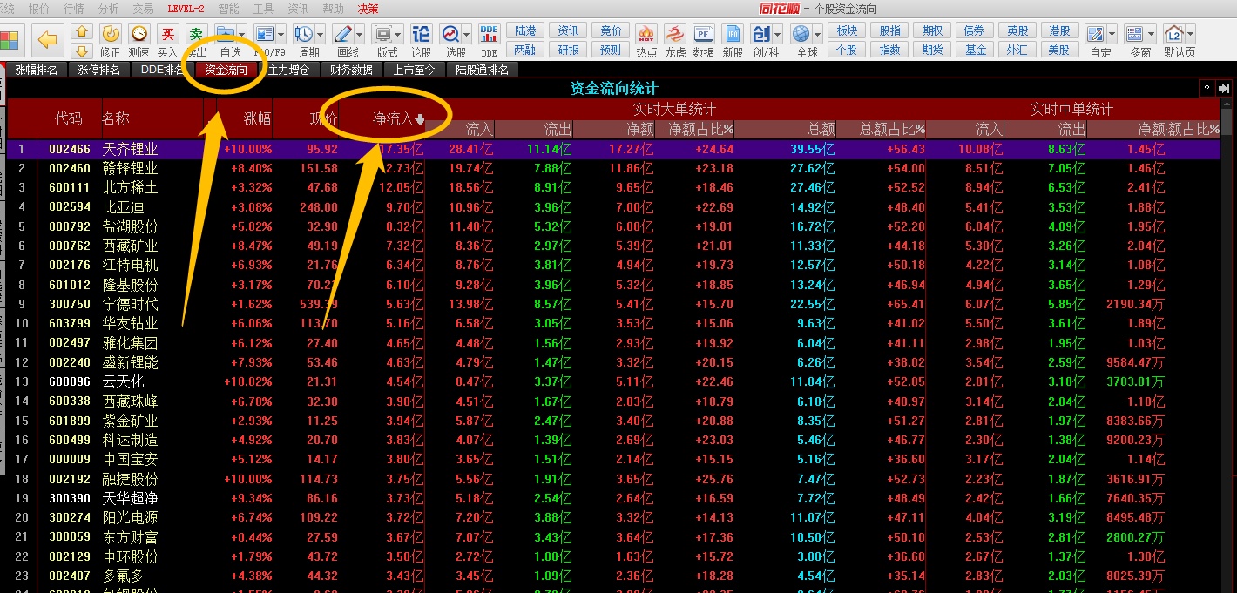The height and width of the screenshot is (593, 1237).
Task: Expand the 自定 dropdown arrow
Action: tap(1112, 34)
